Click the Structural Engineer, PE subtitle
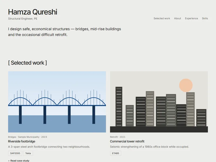The width and height of the screenshot is (216, 162). point(23,19)
